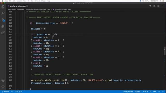This screenshot has width=166, height=93.
Task: Click the Open Changes icon in editor toolbar
Action: (150, 6)
